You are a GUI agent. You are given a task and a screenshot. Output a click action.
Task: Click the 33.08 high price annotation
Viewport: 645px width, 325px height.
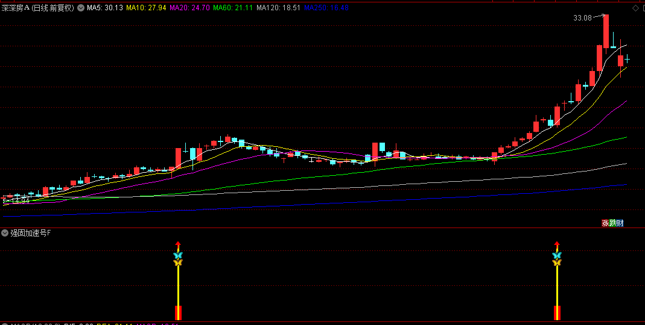tap(582, 17)
